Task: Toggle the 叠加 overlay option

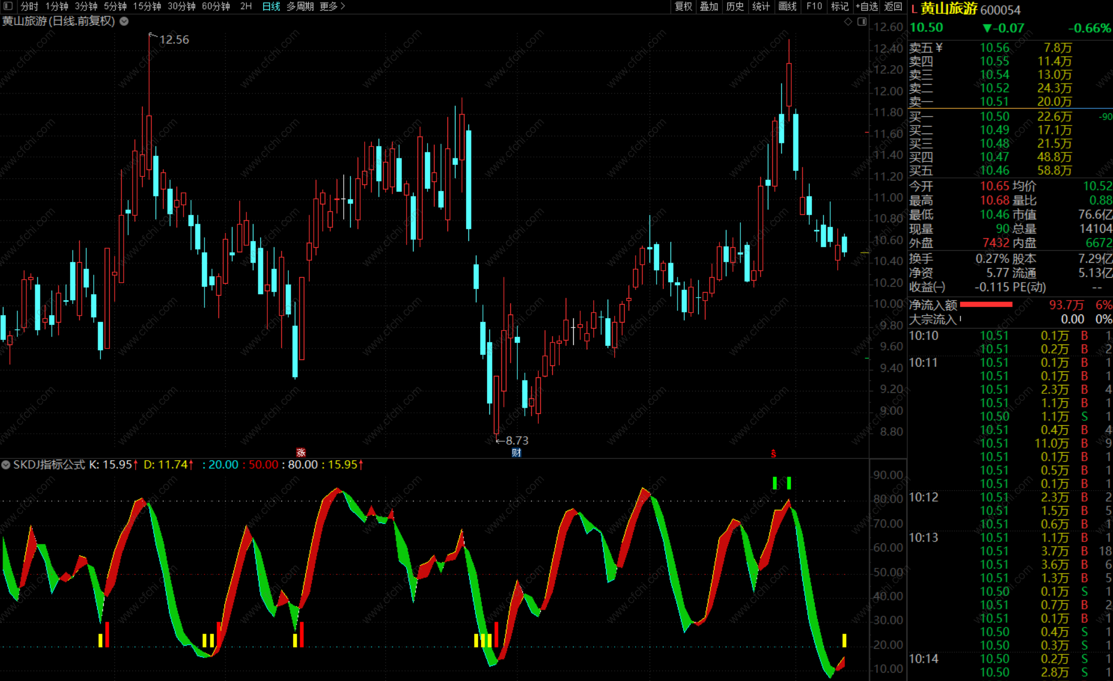Action: (x=708, y=6)
